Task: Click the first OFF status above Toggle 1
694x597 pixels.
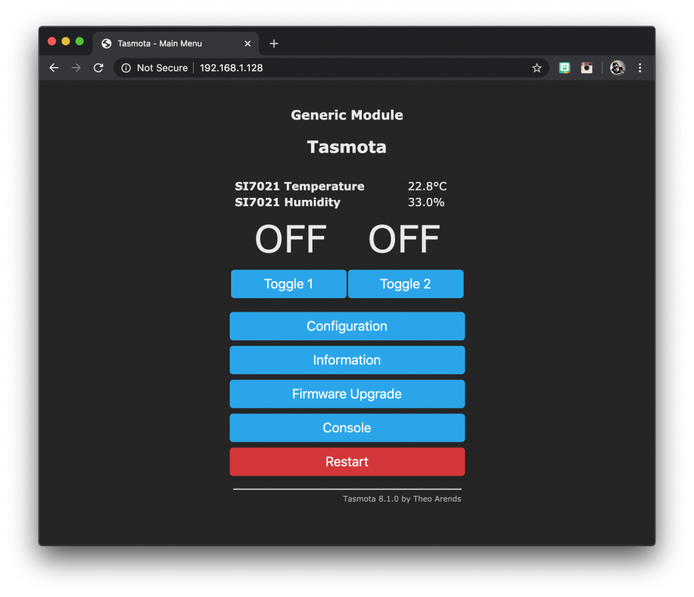Action: click(291, 239)
